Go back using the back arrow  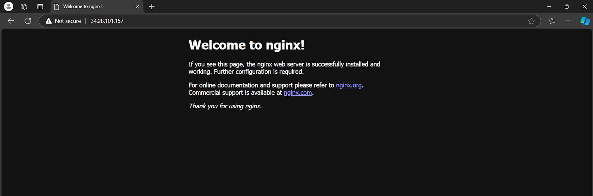11,21
